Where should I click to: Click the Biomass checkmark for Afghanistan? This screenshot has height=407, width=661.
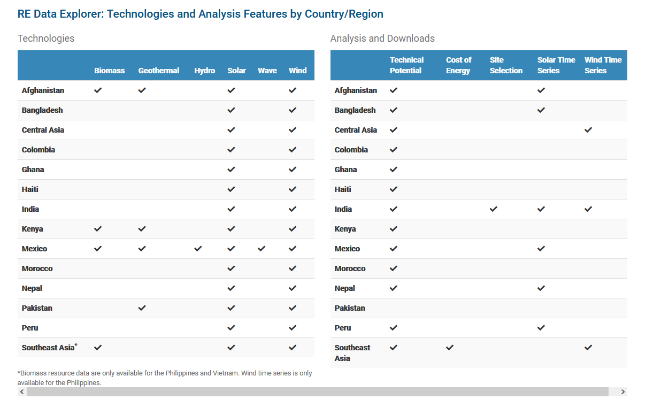pos(98,90)
